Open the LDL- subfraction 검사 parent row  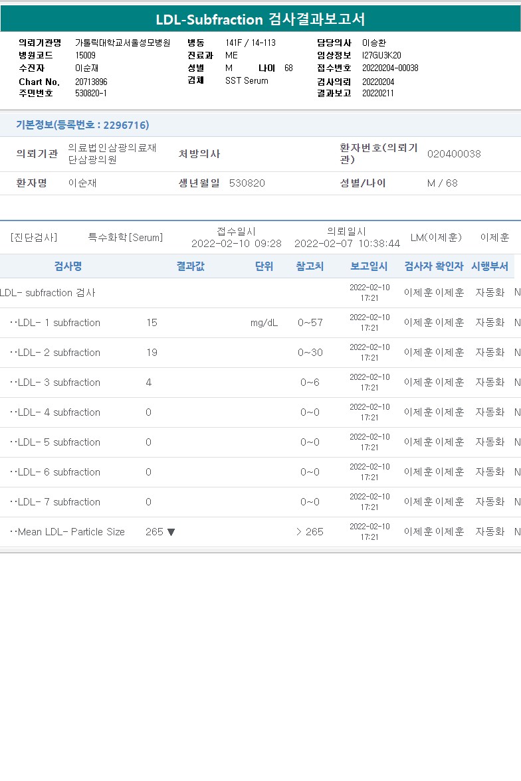click(260, 293)
